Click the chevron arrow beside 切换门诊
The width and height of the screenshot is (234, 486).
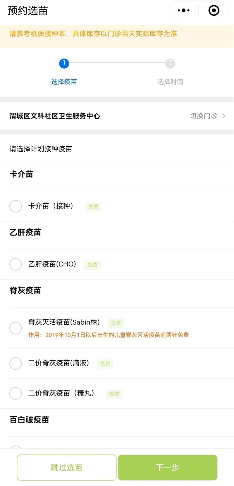(x=224, y=116)
